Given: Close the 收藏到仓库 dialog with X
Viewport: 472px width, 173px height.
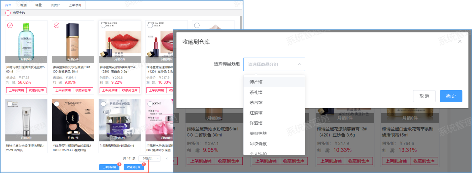Looking at the screenshot, I should coord(460,41).
